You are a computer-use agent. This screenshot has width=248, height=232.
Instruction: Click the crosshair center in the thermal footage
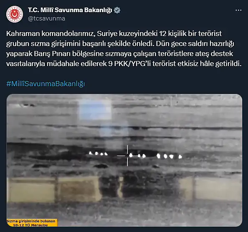pyautogui.click(x=127, y=156)
